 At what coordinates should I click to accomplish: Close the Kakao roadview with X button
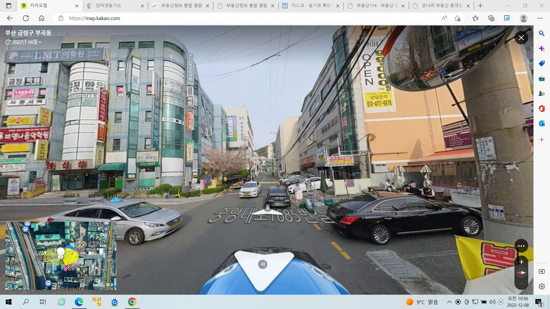[x=521, y=38]
